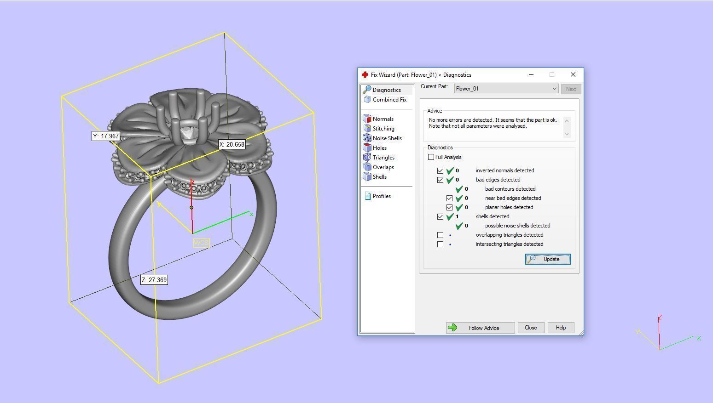
Task: Click the green checkmark beside shells detected
Action: click(450, 216)
